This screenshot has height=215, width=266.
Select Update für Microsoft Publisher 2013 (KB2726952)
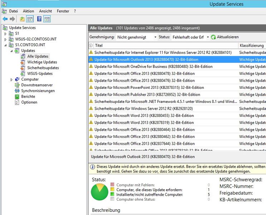(177, 95)
